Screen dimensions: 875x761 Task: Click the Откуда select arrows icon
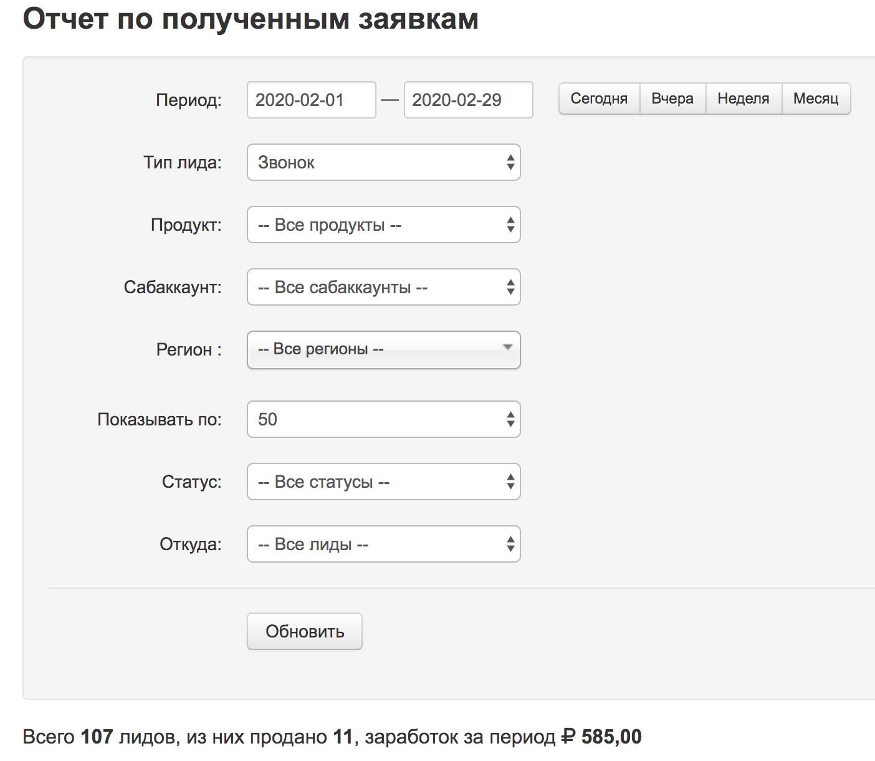click(510, 544)
